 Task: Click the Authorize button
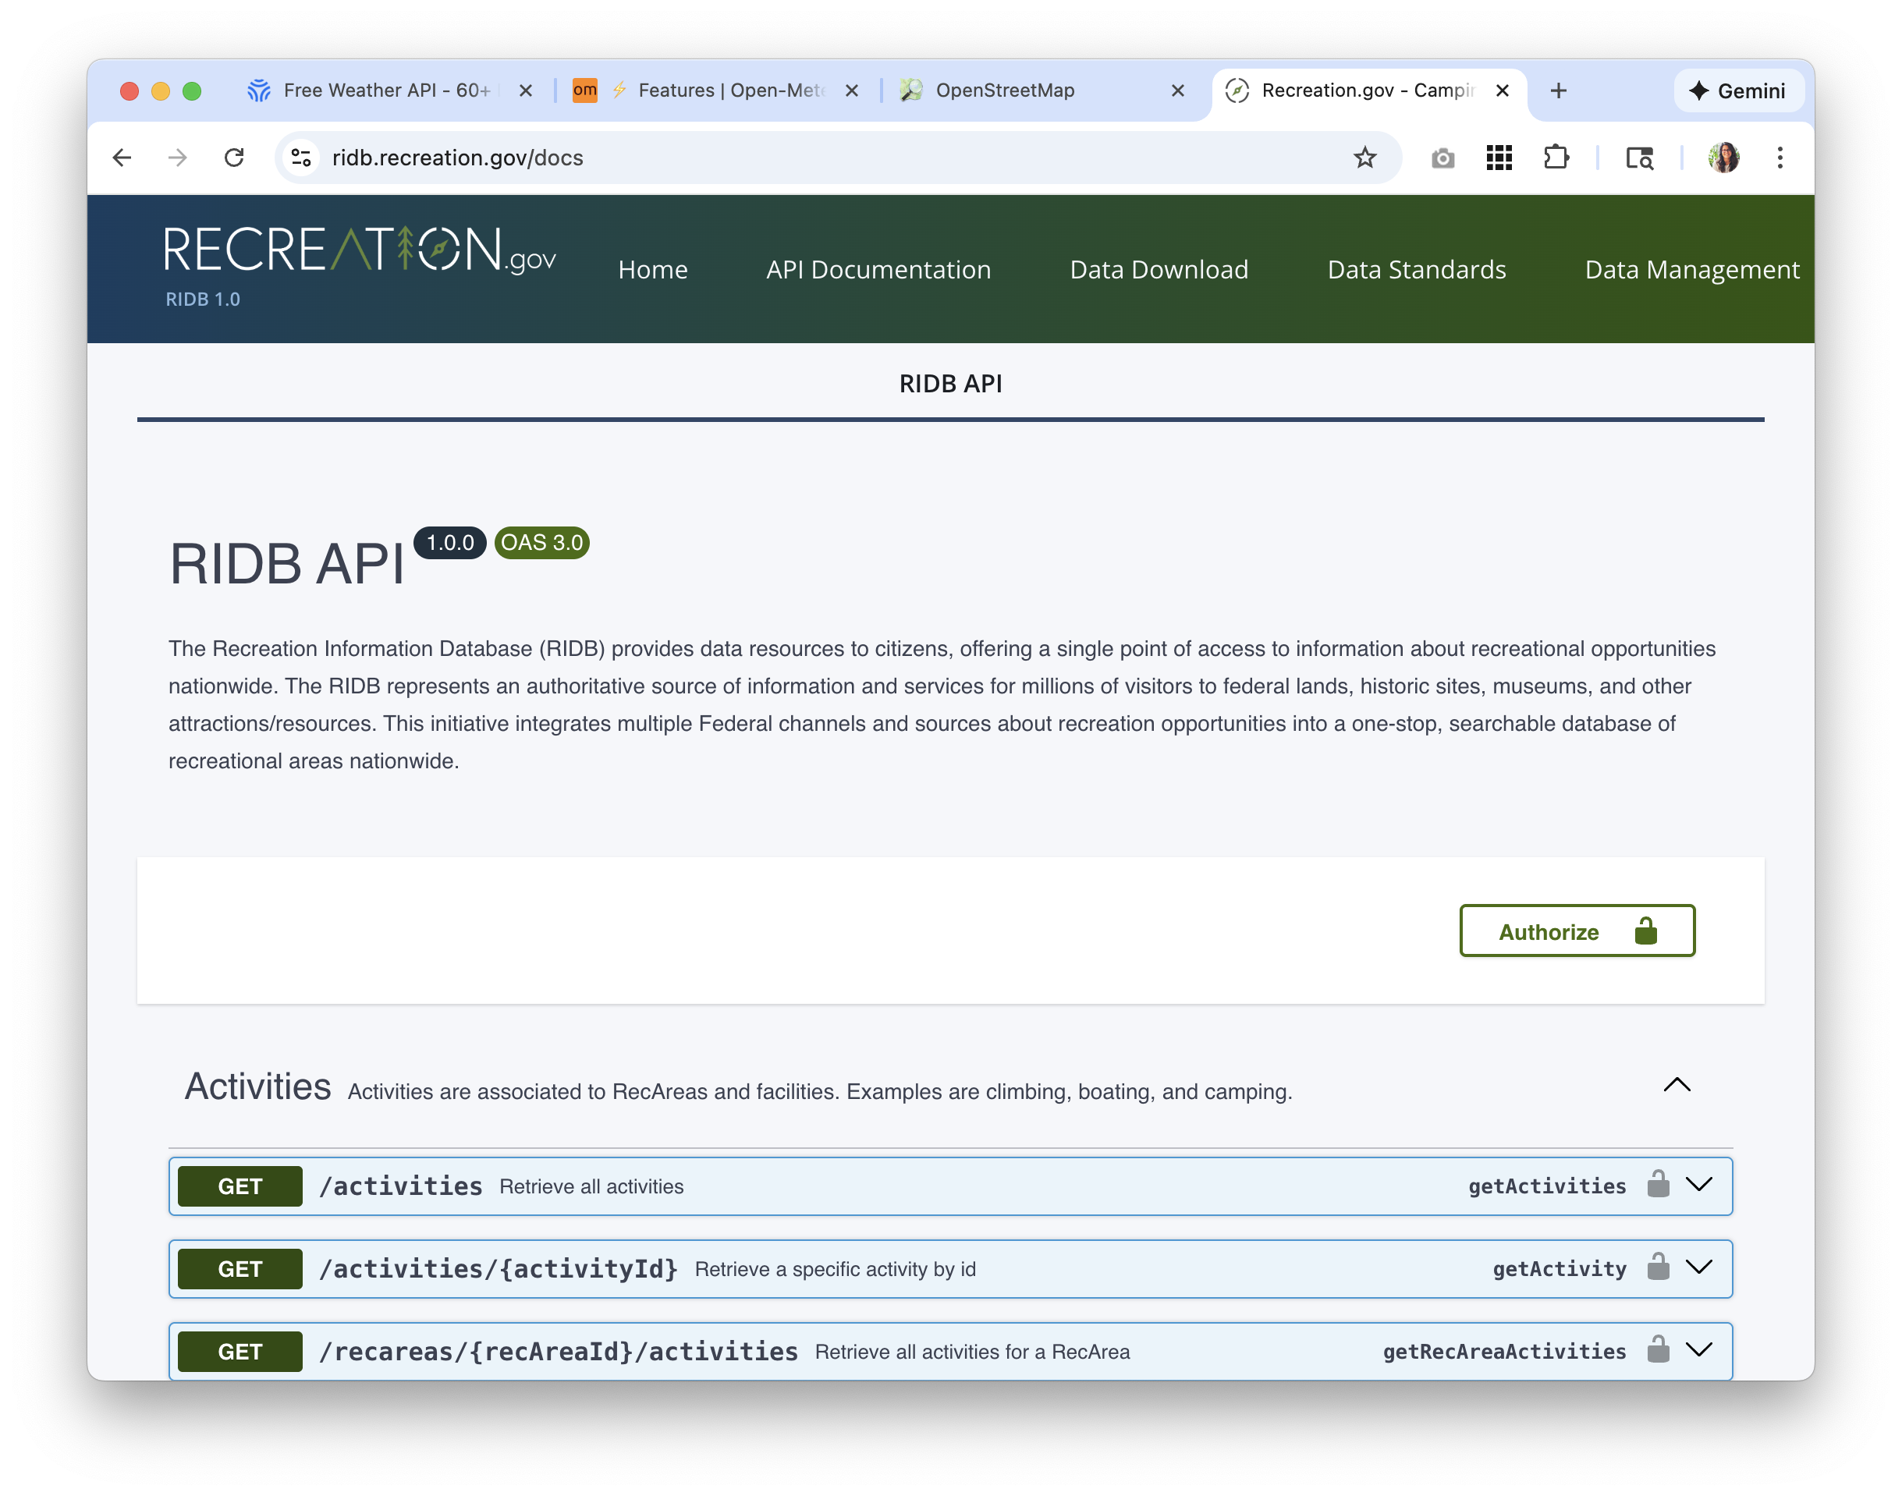(1576, 931)
